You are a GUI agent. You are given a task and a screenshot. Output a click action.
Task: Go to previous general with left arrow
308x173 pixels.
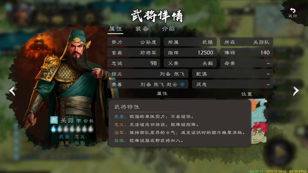[12, 91]
